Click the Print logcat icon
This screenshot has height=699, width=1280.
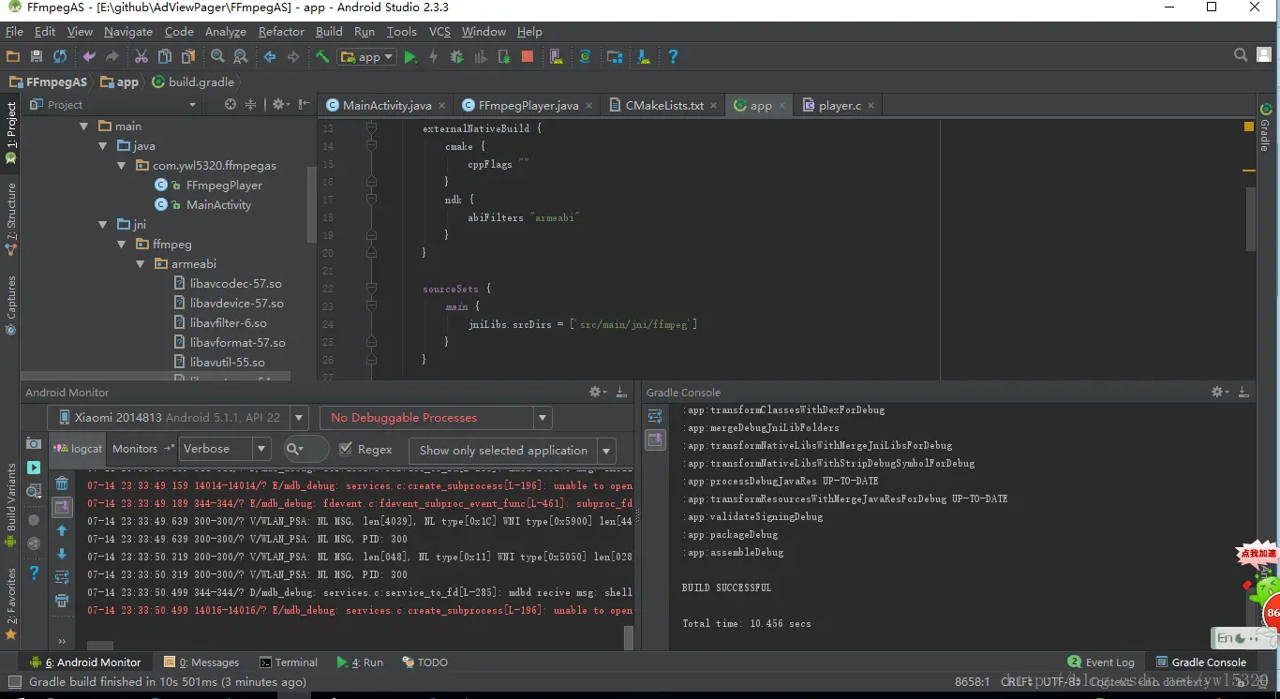click(x=62, y=601)
